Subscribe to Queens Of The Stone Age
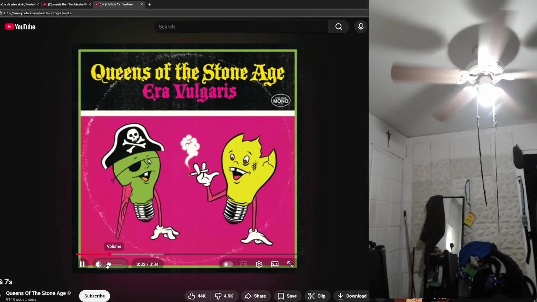 [x=94, y=296]
